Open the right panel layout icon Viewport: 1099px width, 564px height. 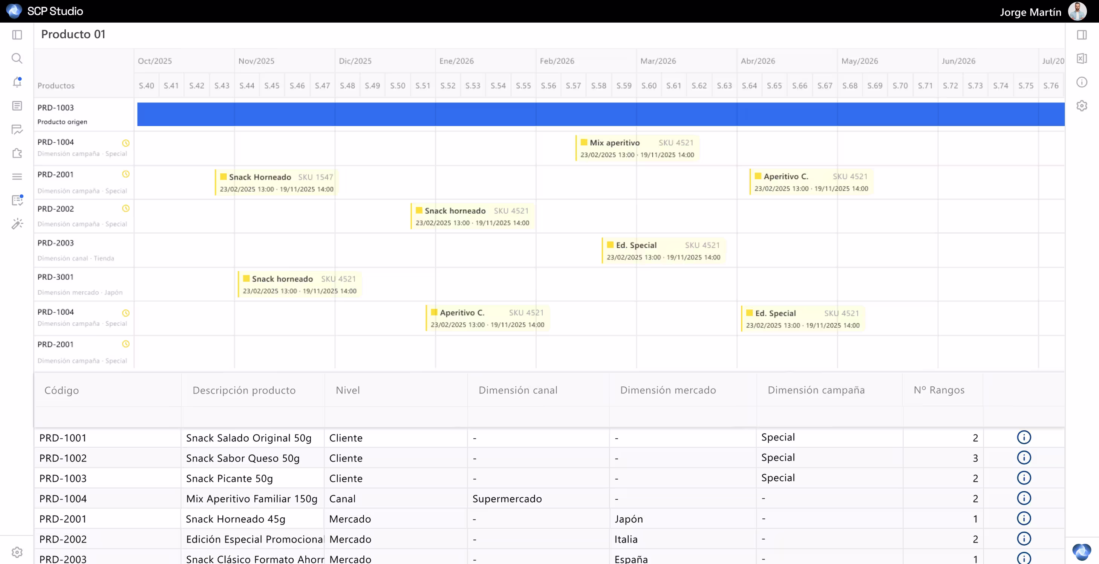pyautogui.click(x=1082, y=35)
